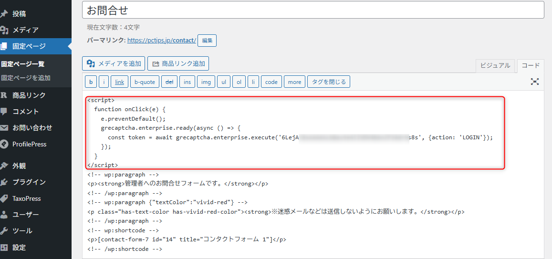The width and height of the screenshot is (552, 259).
Task: Insert bold tag with b button
Action: (91, 82)
